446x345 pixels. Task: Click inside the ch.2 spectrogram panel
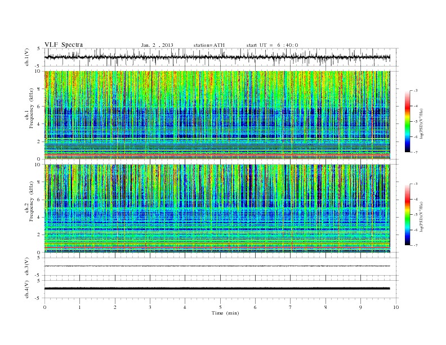point(217,208)
